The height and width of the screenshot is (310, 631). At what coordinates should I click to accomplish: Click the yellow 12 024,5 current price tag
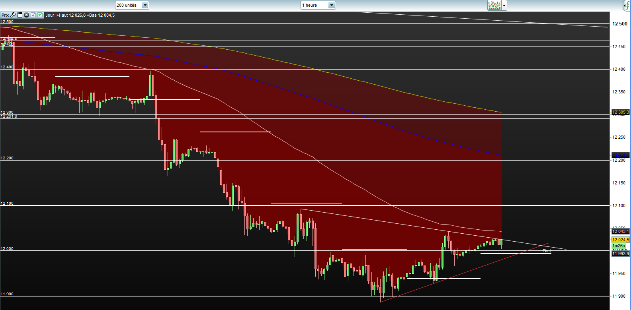621,240
